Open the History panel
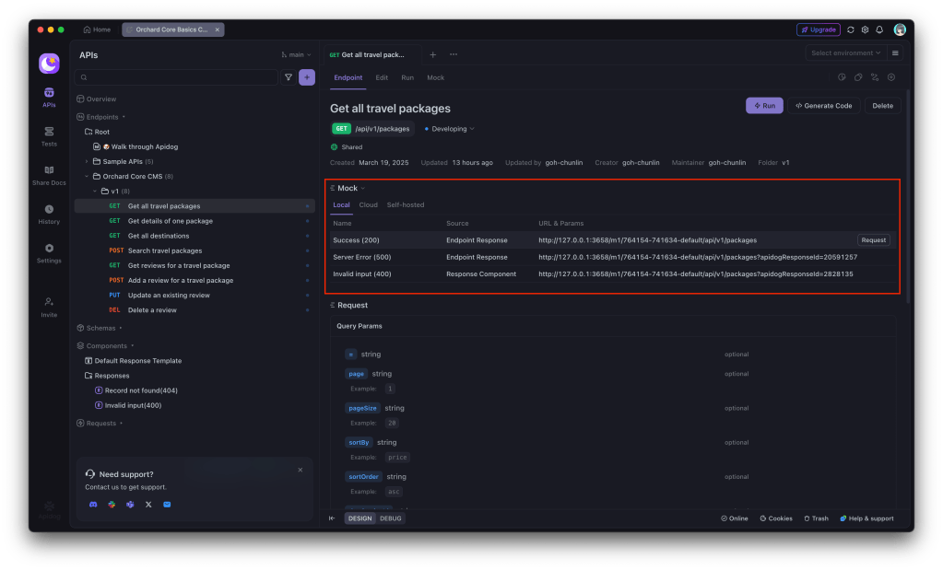 pos(49,214)
